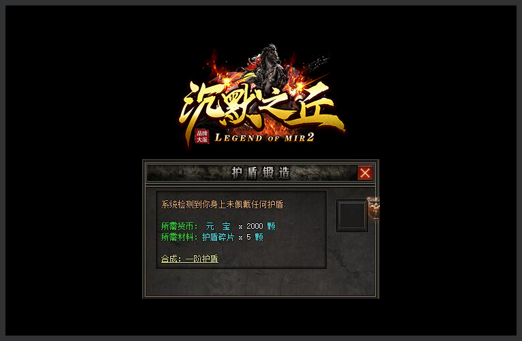Click the cyan 元宝 currency name
Viewport: 522px width, 341px height.
(x=218, y=227)
